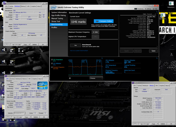Switch to SPD tab in CPU-Z Memory window
176x127 pixels.
156,85
